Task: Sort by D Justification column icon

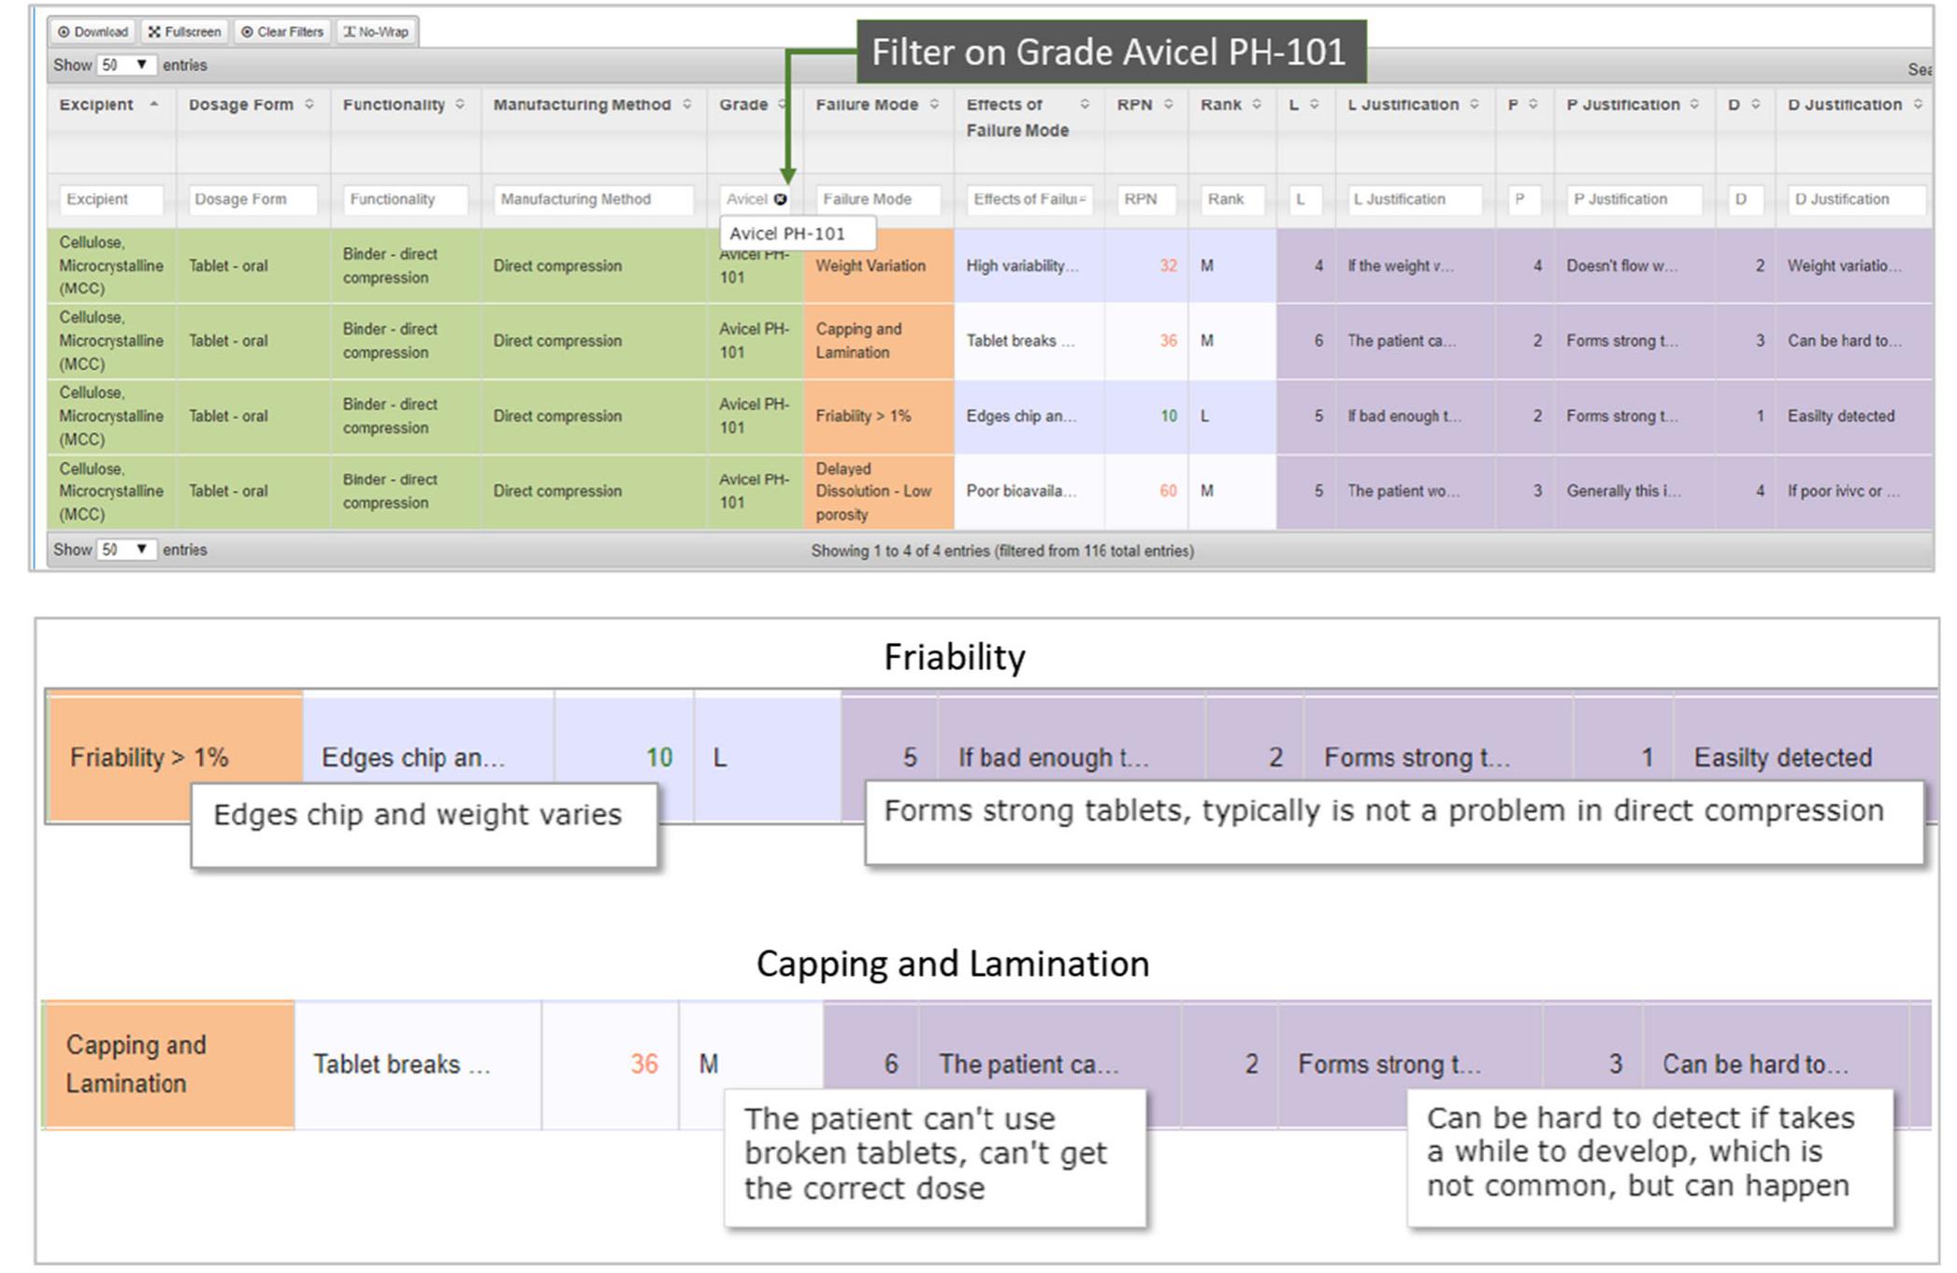Action: coord(1918,105)
